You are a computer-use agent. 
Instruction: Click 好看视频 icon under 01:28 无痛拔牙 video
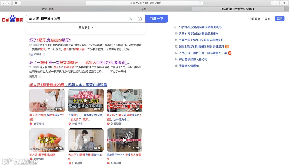(x=70, y=124)
